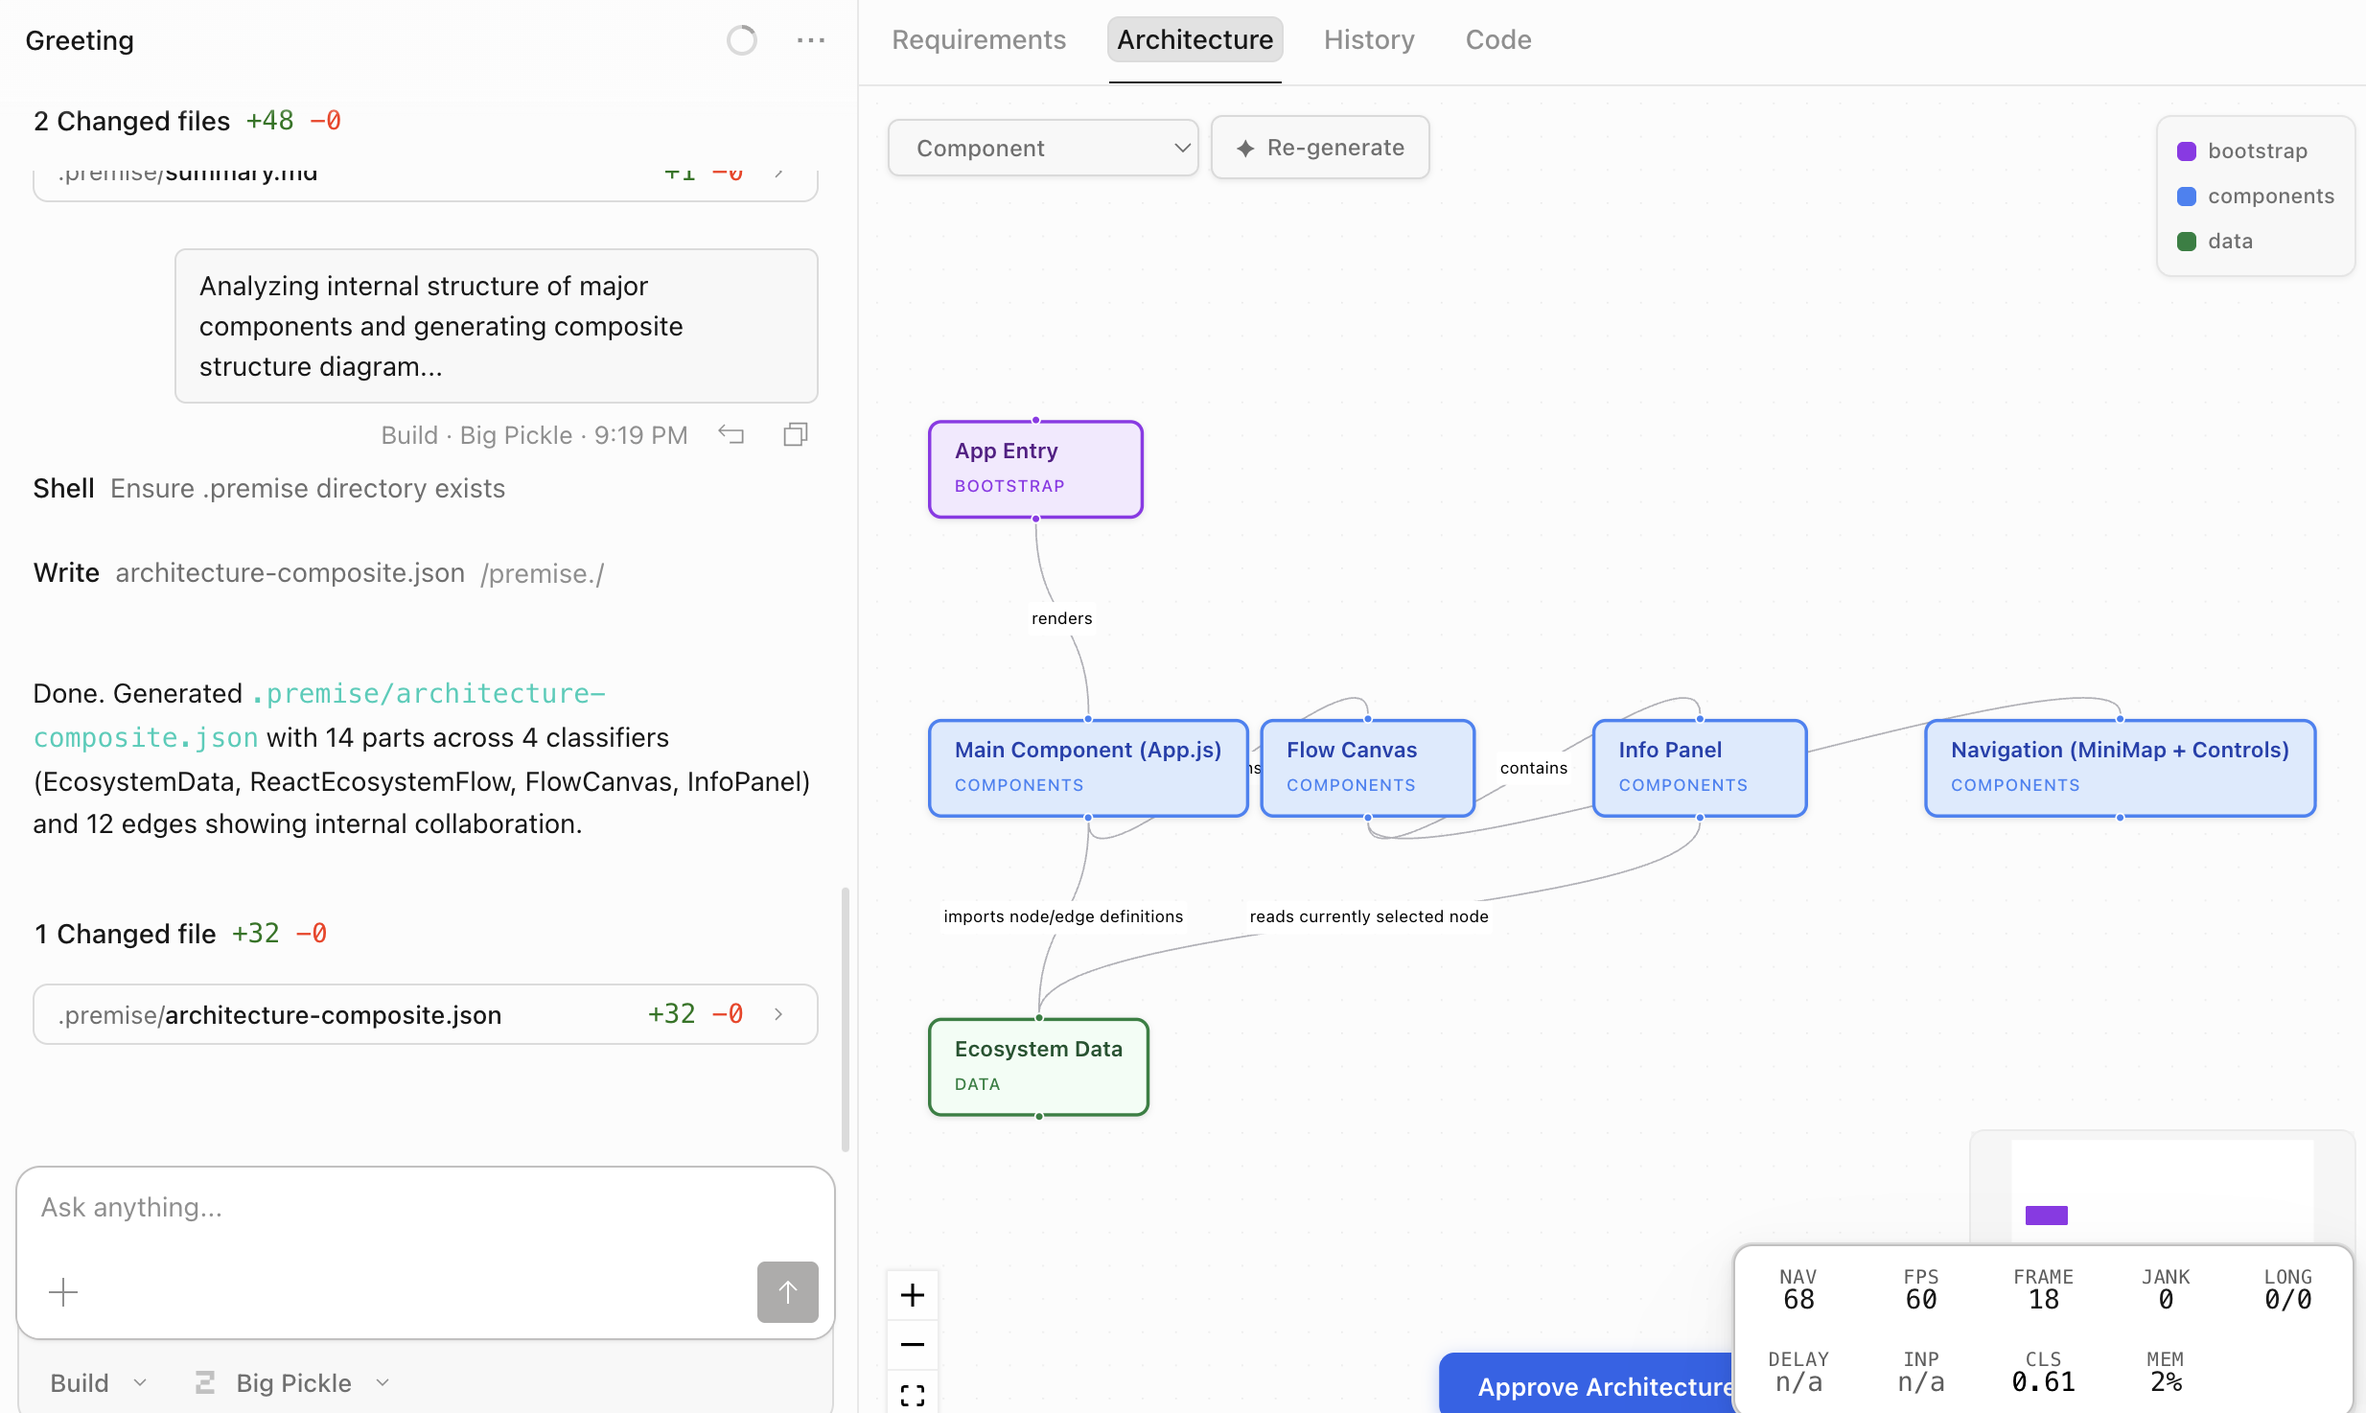2366x1413 pixels.
Task: Open the History tab
Action: (x=1369, y=39)
